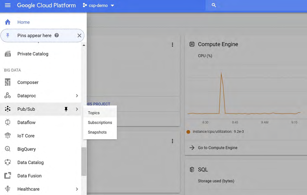Open the upper dashboard card's three-dot menu
Viewport: 307px width, 195px height.
(173, 45)
